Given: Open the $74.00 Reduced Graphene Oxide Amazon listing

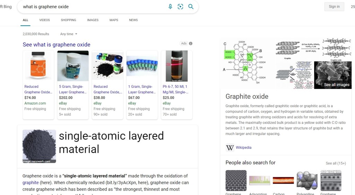Looking at the screenshot, I should coord(38,89).
